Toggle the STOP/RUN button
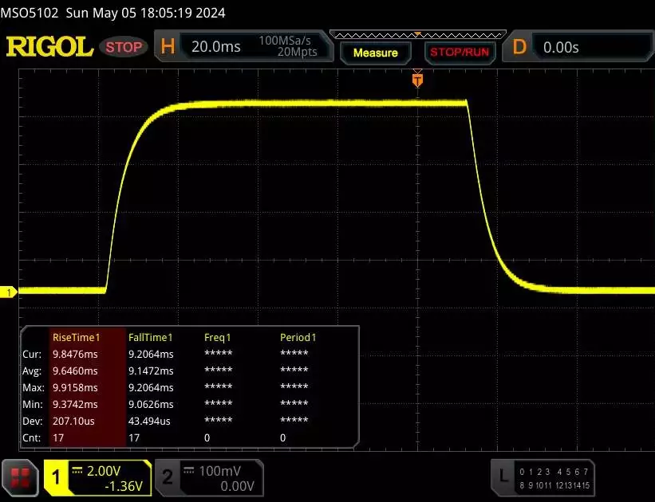 click(460, 52)
